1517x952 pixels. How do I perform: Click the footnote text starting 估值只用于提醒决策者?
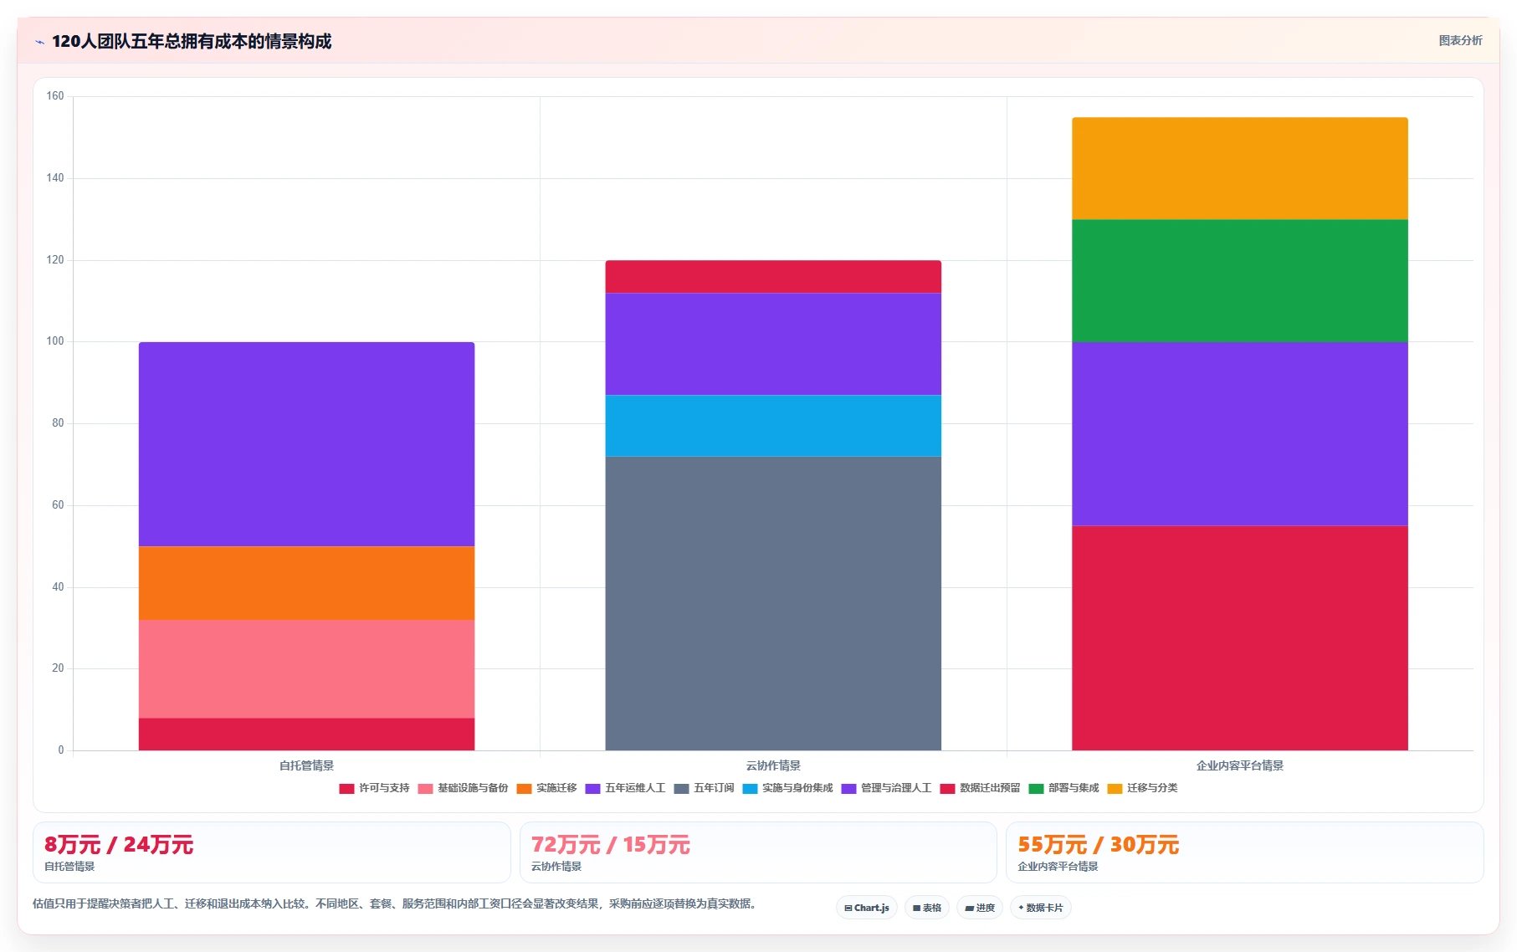point(396,903)
